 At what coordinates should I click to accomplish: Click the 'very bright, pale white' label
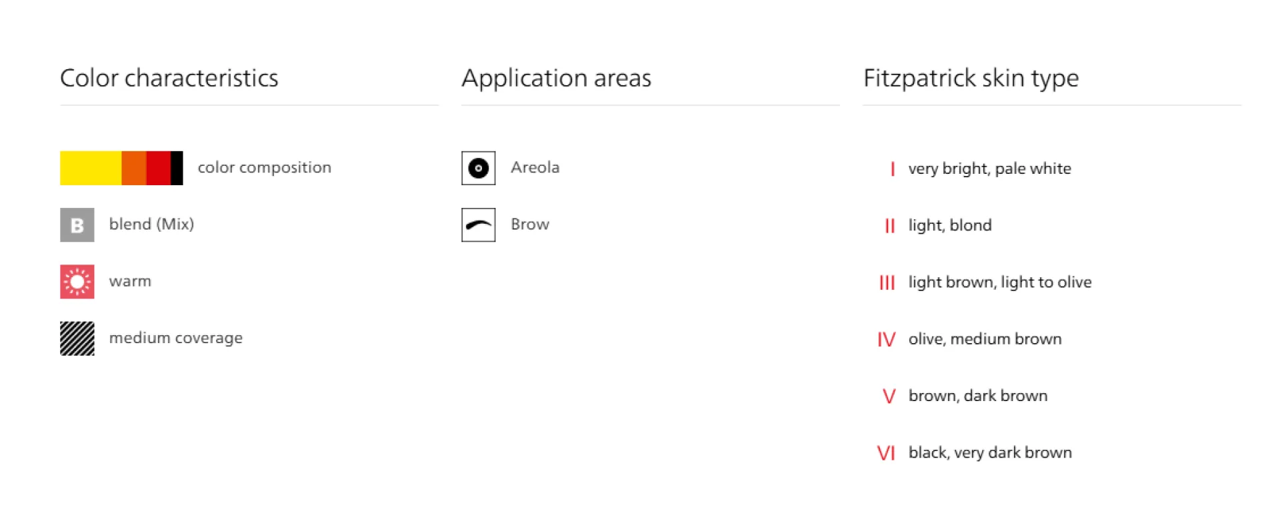[989, 169]
